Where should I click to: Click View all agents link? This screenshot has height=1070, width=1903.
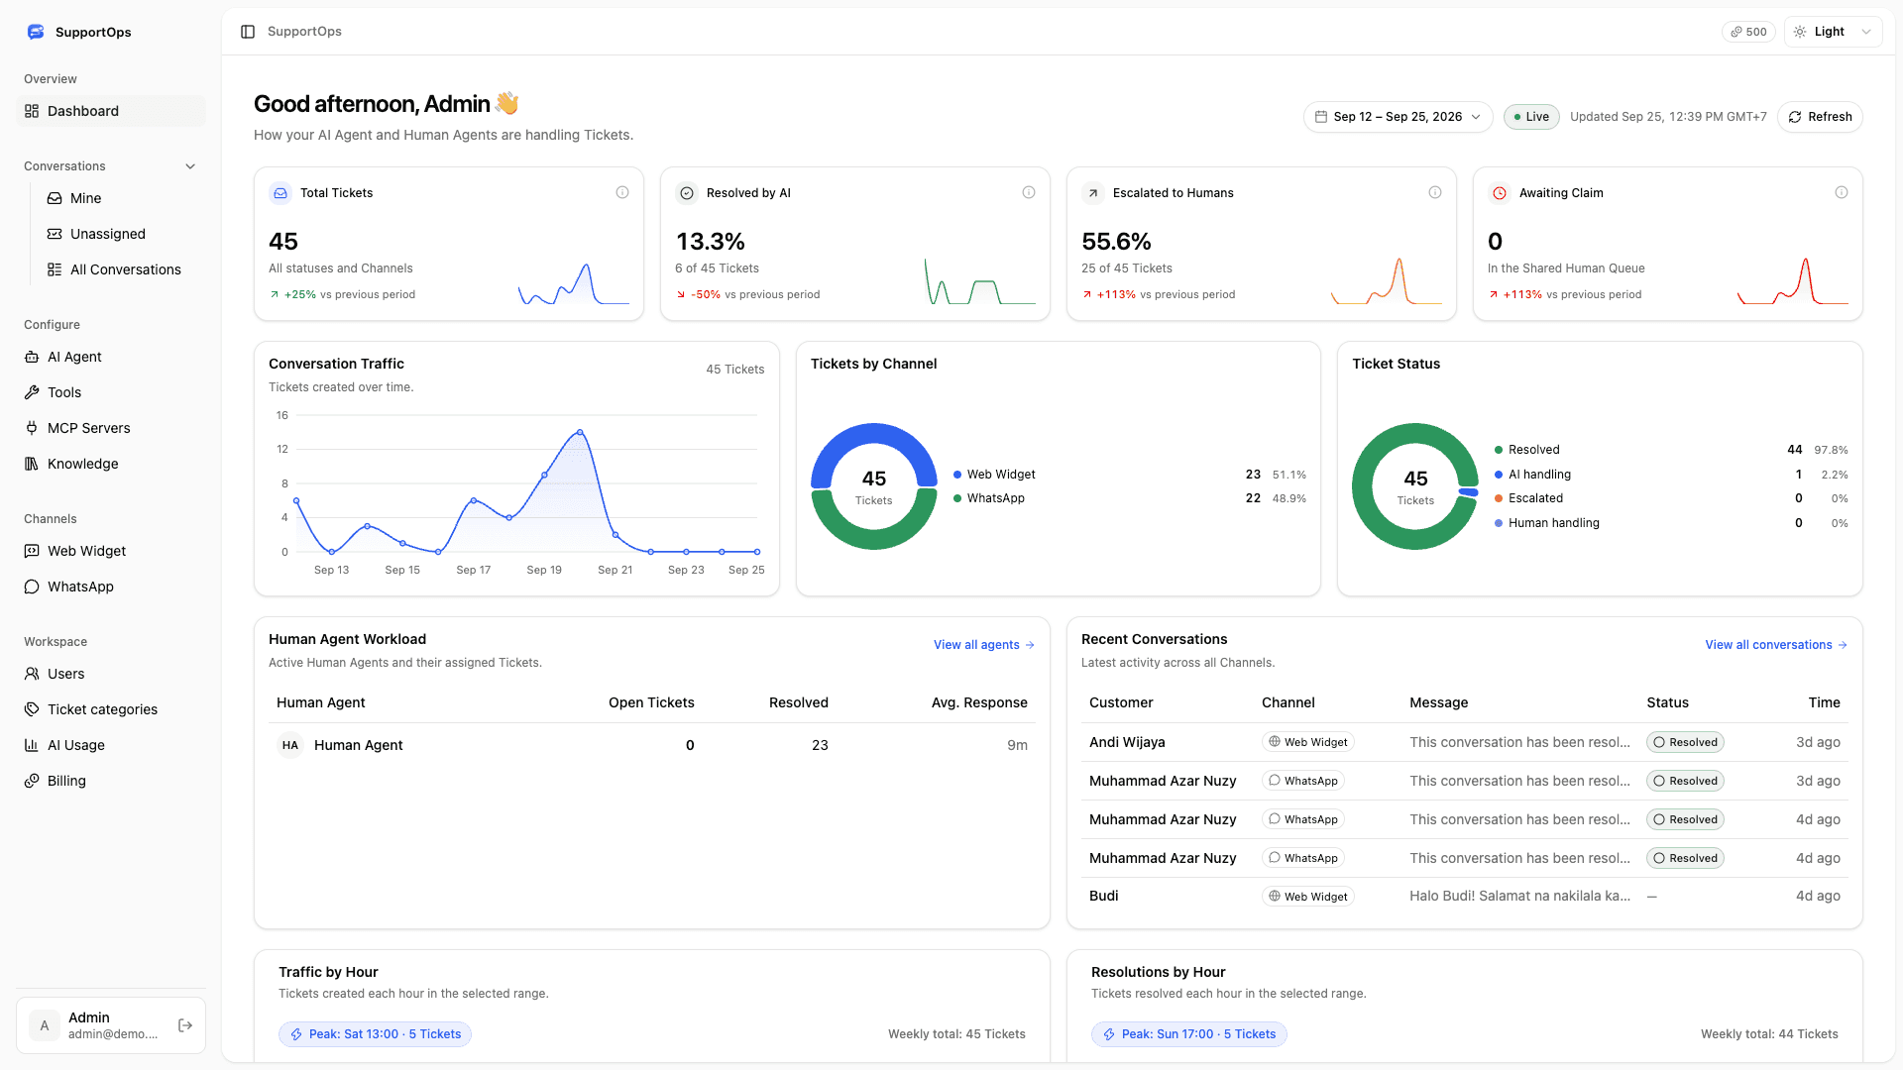(983, 645)
